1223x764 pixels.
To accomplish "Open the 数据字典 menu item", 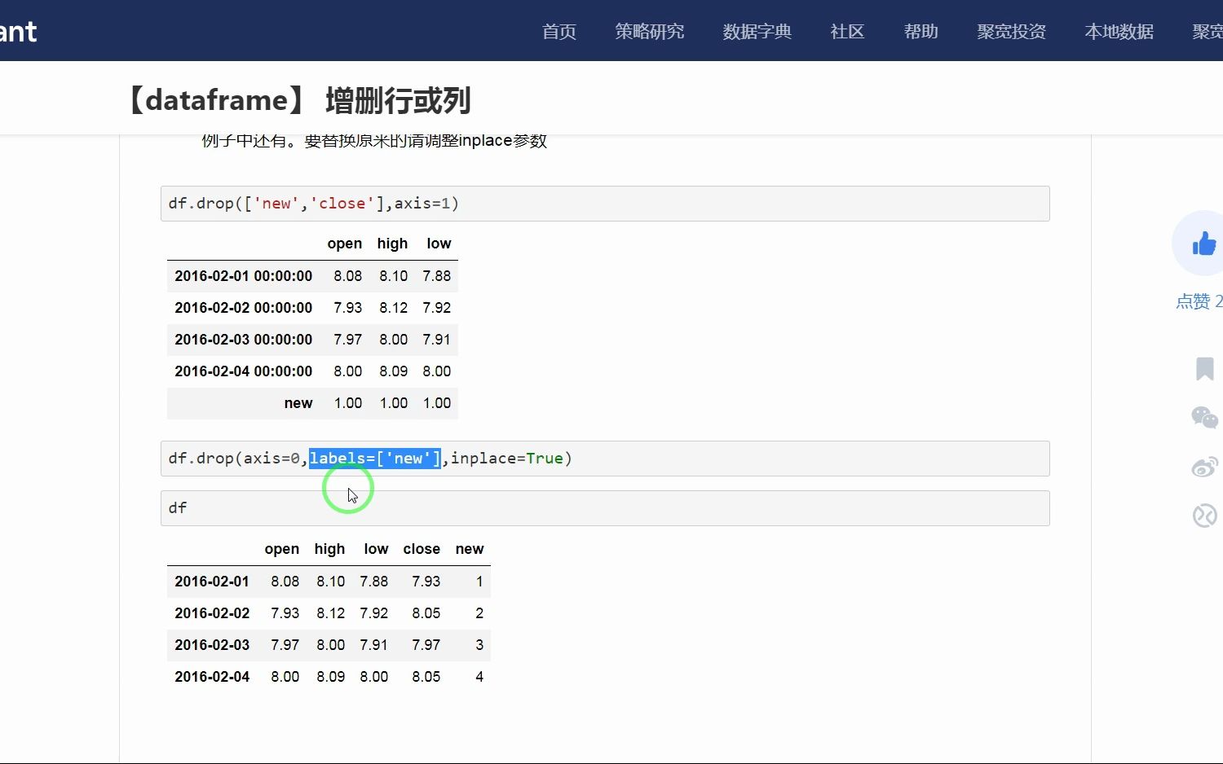I will (757, 31).
